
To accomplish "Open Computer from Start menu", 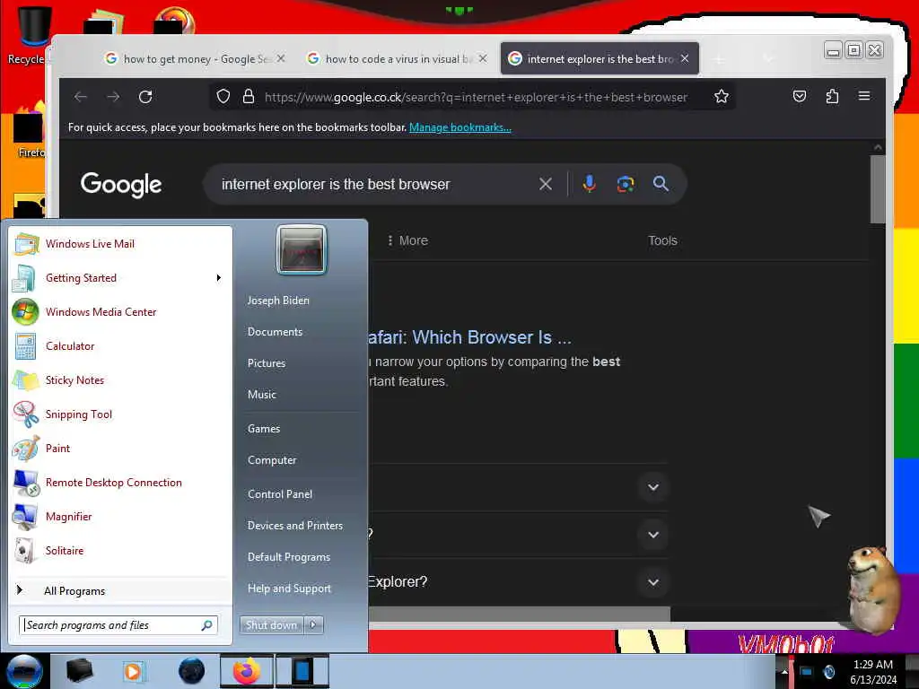I will point(272,460).
